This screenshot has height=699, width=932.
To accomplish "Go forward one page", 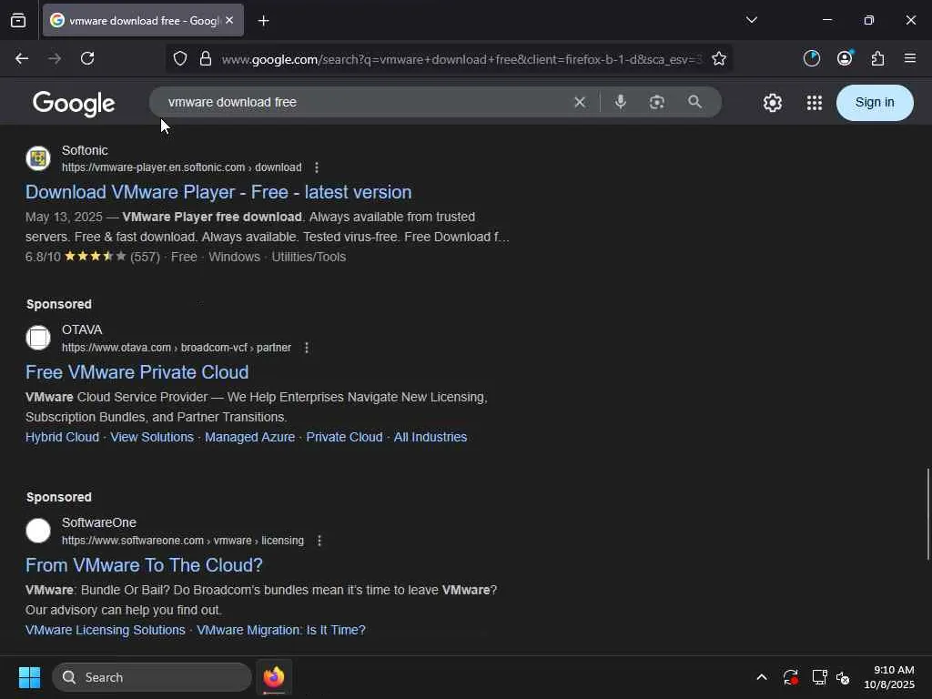I will [54, 58].
